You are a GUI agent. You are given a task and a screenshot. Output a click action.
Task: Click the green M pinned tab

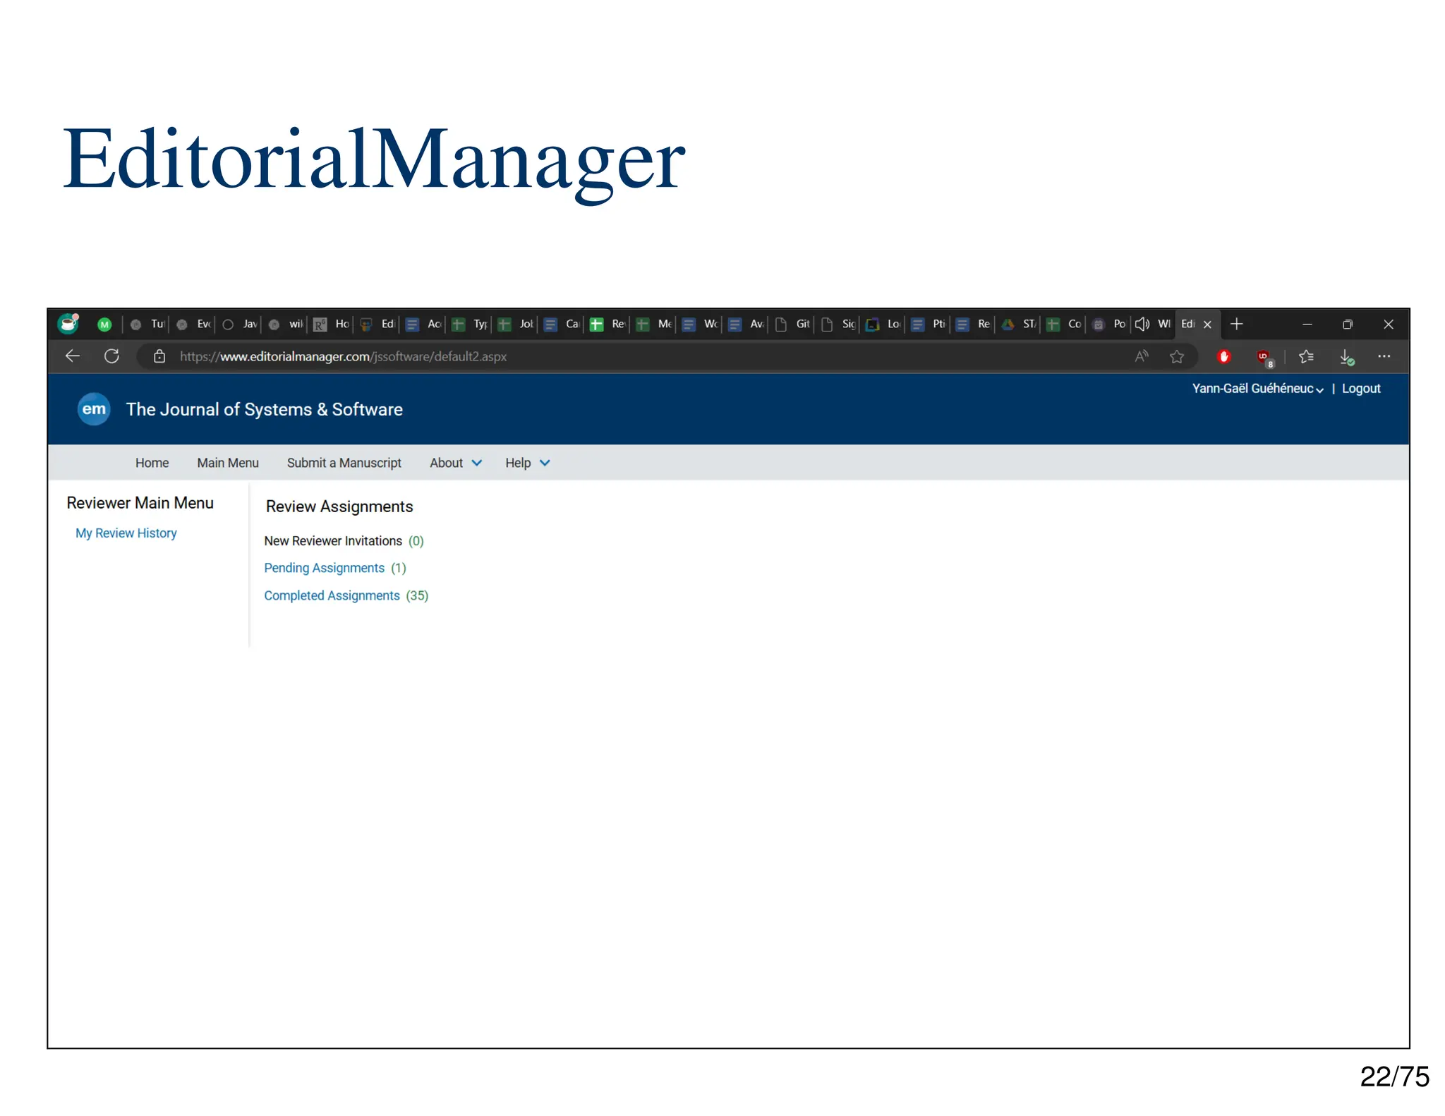click(x=104, y=325)
